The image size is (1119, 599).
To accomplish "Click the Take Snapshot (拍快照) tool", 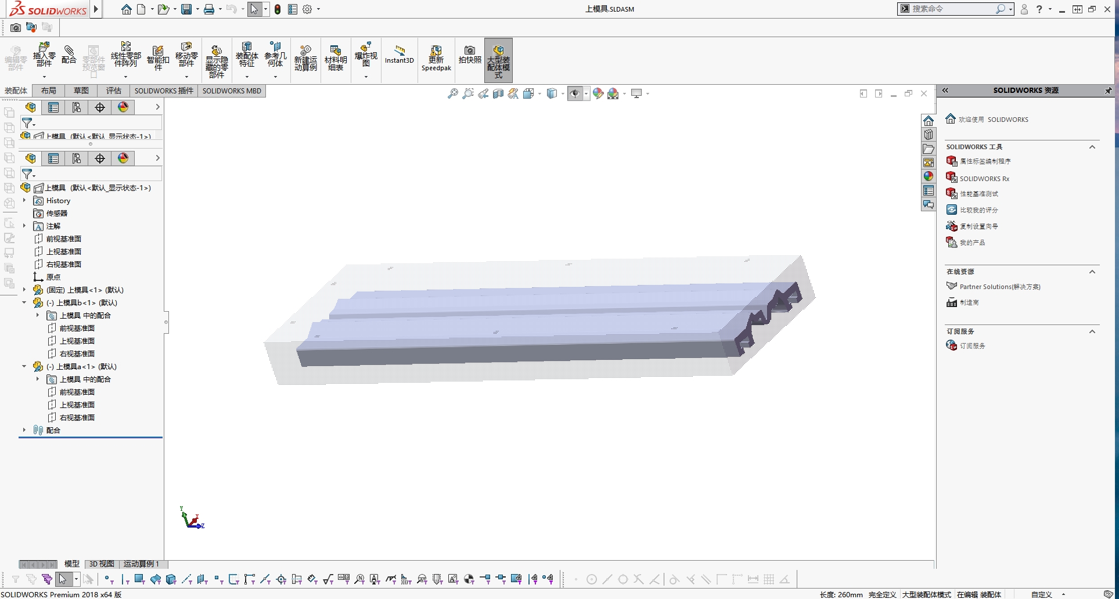I will [470, 55].
